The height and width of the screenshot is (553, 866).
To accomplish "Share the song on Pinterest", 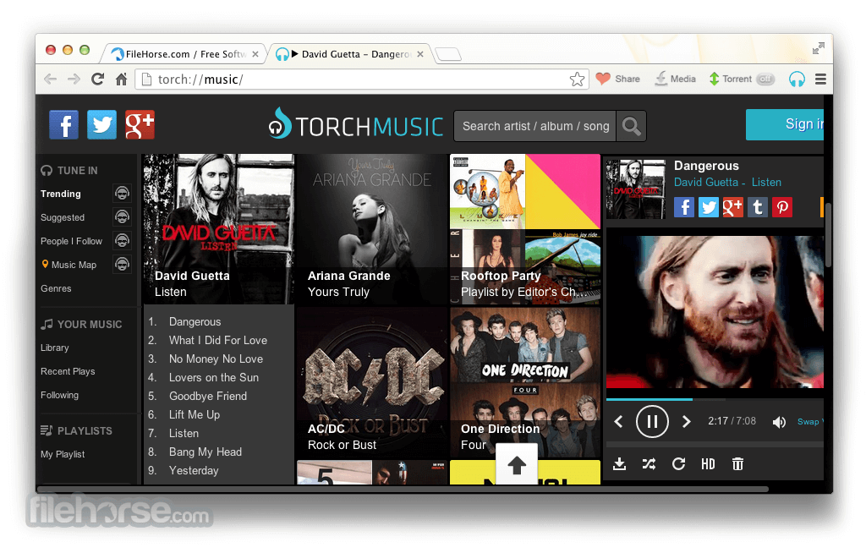I will [782, 207].
